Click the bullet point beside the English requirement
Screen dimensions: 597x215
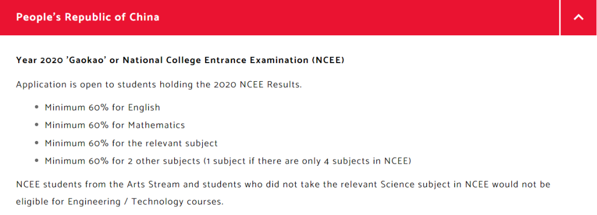pyautogui.click(x=36, y=108)
